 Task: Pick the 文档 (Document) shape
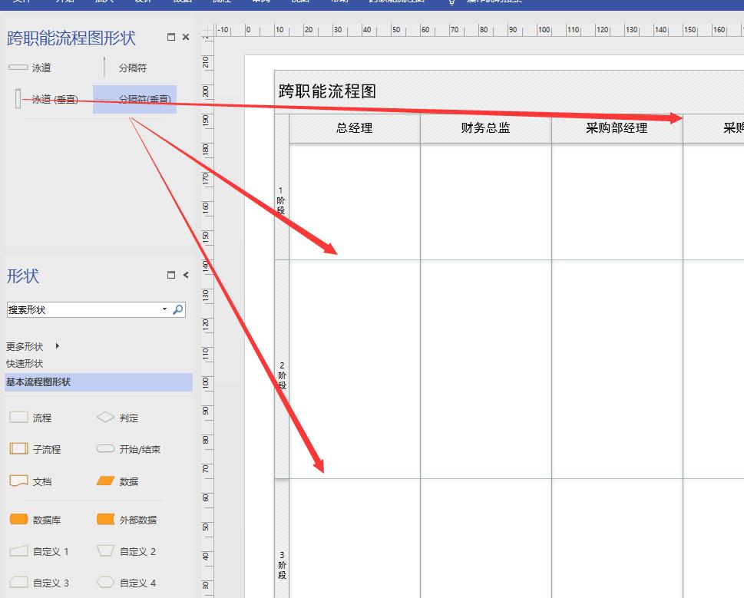[37, 483]
